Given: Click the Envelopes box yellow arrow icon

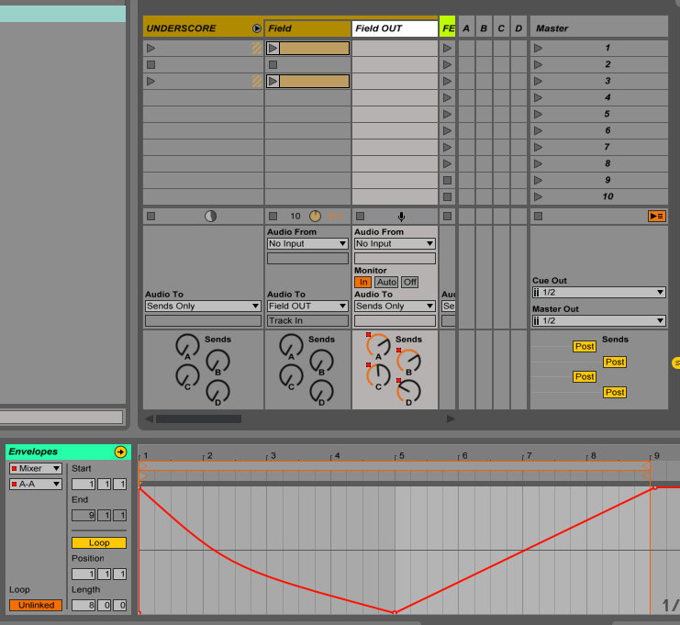Looking at the screenshot, I should pyautogui.click(x=120, y=452).
